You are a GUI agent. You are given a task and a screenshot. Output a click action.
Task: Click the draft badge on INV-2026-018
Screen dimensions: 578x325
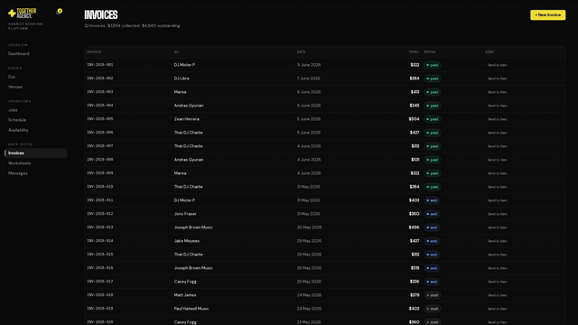[x=433, y=295]
